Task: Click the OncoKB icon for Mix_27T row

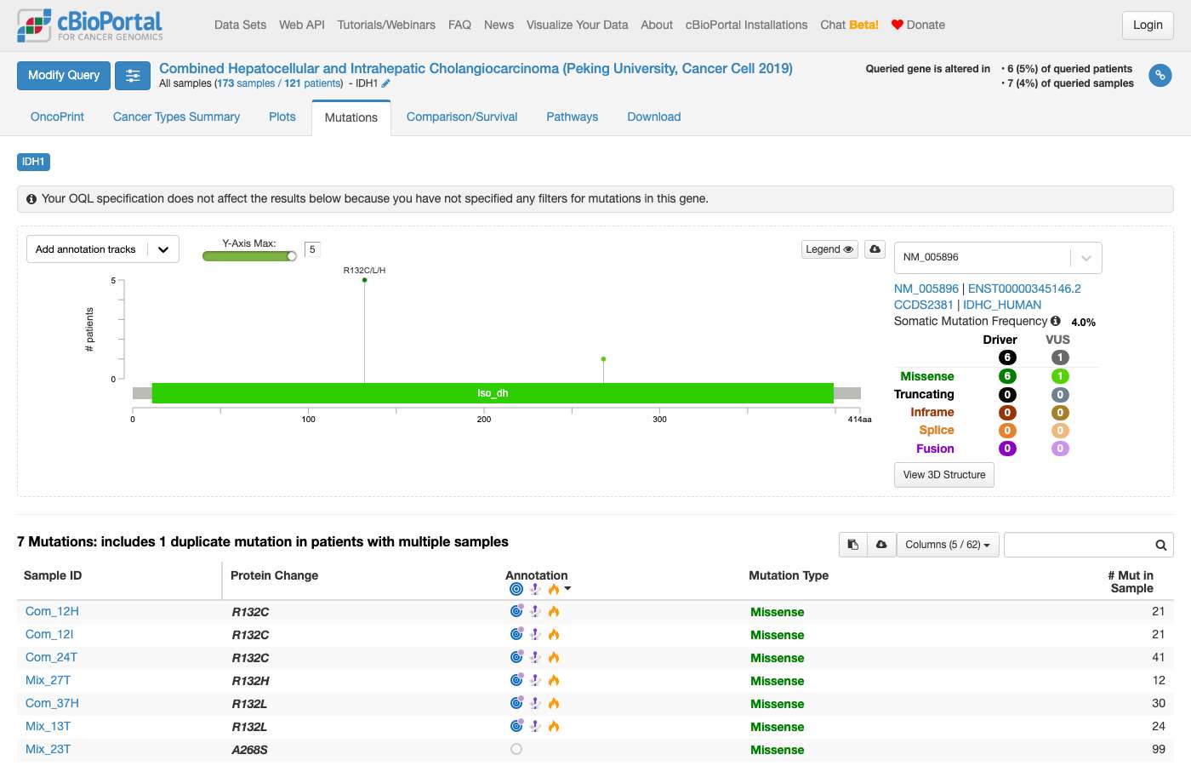Action: pos(516,680)
